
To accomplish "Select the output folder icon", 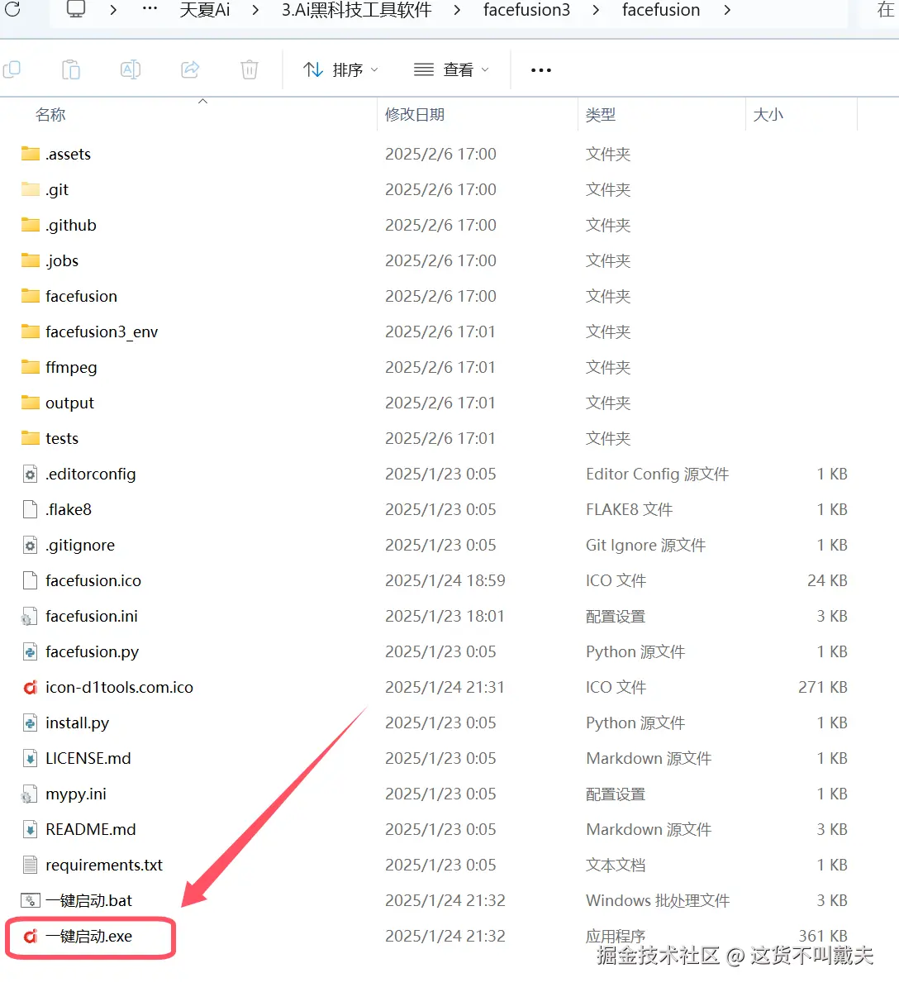I will pos(31,403).
